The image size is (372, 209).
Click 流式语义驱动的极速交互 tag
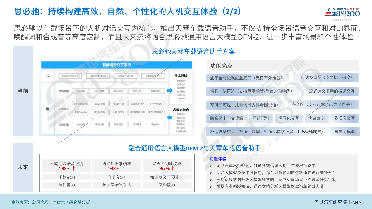tap(332, 91)
